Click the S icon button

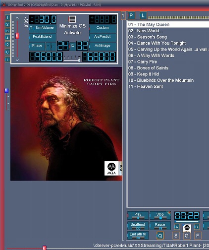(x=176, y=236)
